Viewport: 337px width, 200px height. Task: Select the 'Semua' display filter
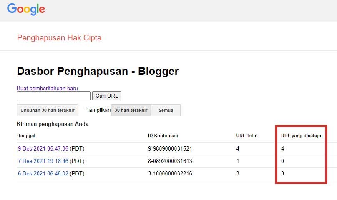(x=166, y=111)
